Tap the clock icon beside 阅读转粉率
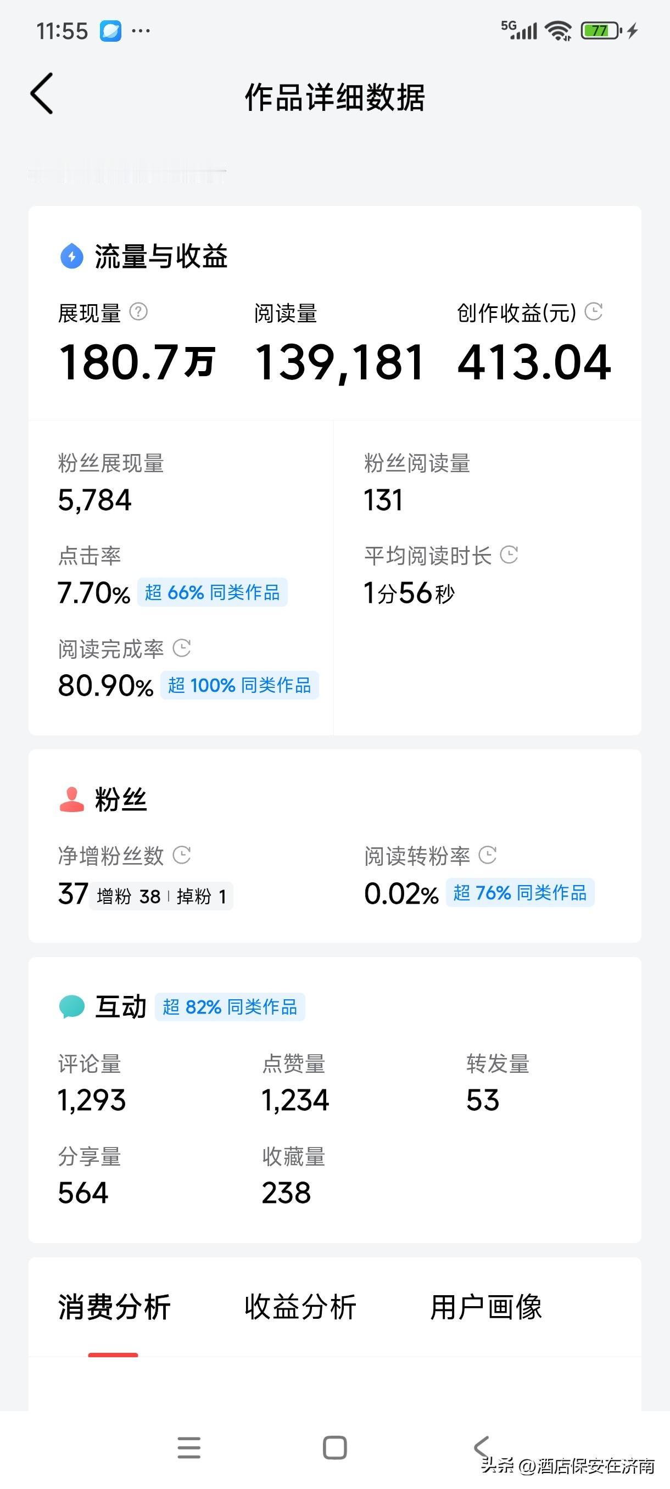The width and height of the screenshot is (670, 1489). tap(487, 855)
